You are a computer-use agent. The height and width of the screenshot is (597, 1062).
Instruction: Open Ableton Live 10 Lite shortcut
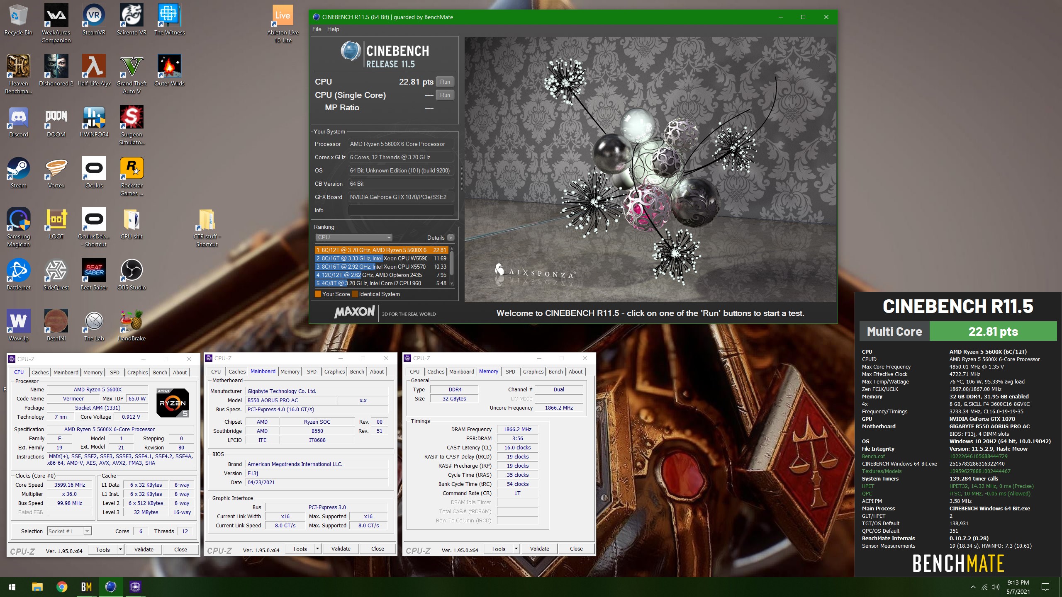click(283, 23)
